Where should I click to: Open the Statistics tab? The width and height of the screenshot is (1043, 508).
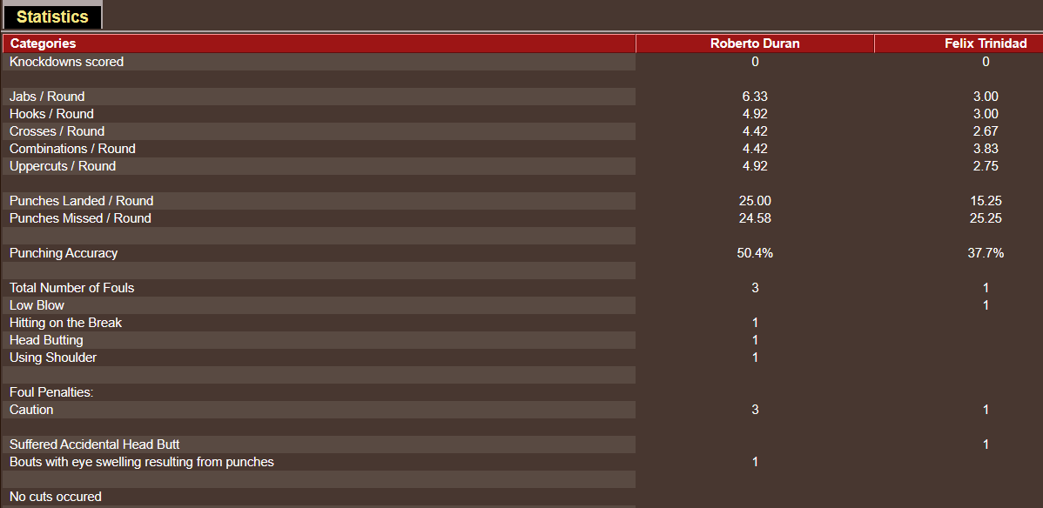point(52,17)
